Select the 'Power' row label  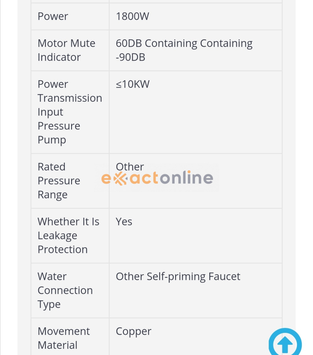pyautogui.click(x=53, y=16)
